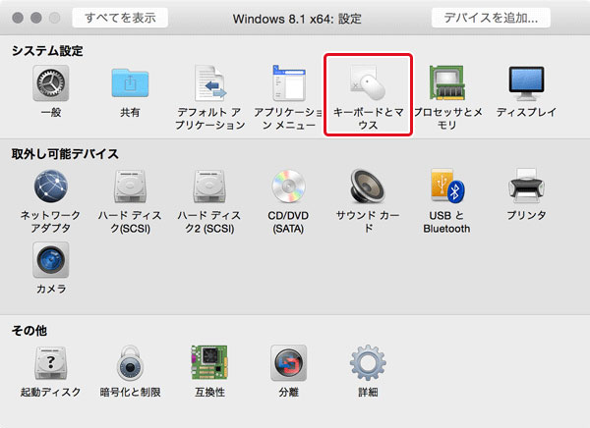Open ディスプレイ settings

coord(526,83)
